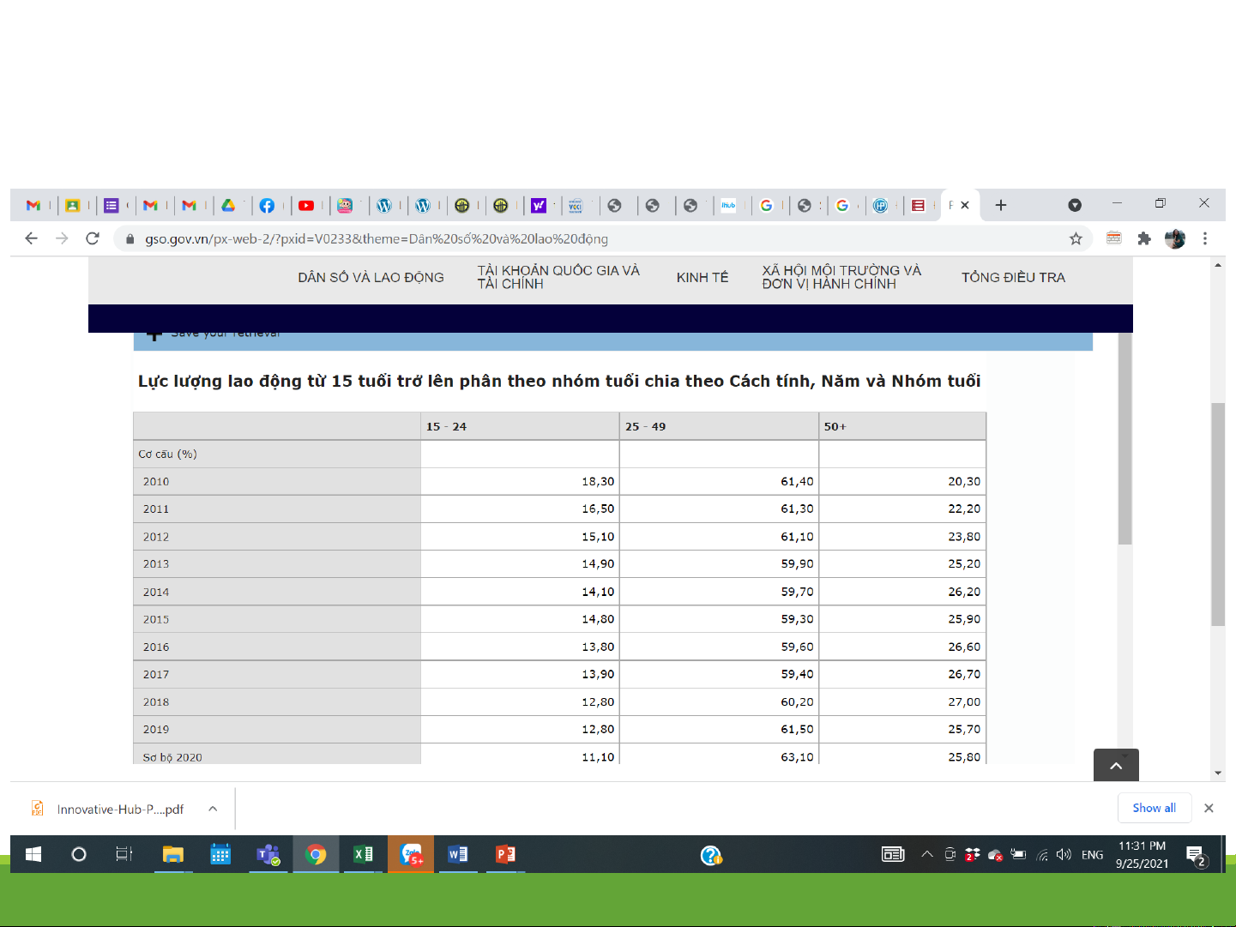Click the Show all downloads button
The width and height of the screenshot is (1236, 927).
point(1154,808)
